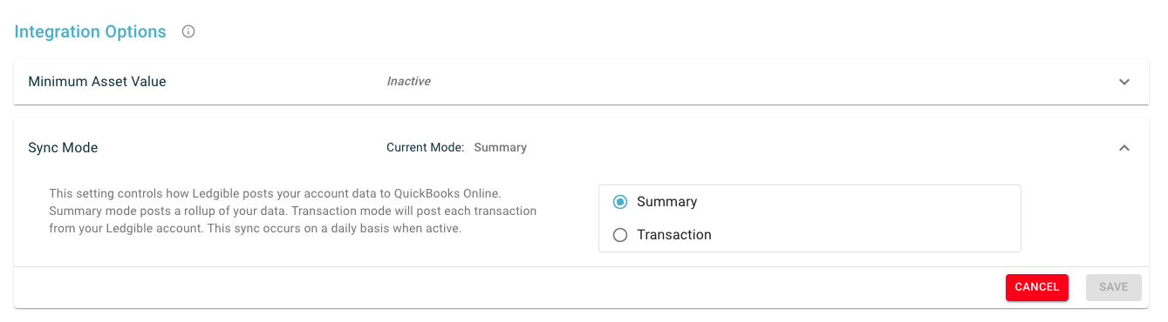
Task: Expand the Minimum Asset Value chevron arrow
Action: 1124,82
